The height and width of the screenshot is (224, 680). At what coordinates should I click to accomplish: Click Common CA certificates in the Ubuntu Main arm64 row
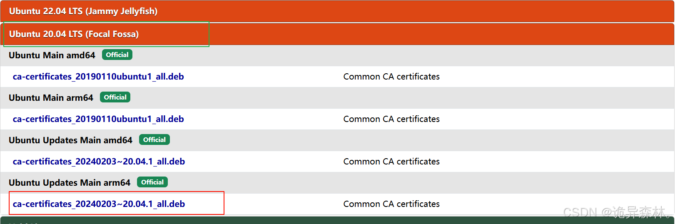point(391,119)
